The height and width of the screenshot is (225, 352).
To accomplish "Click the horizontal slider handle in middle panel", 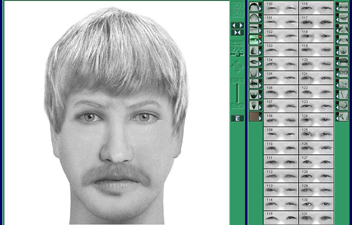I will coord(238,53).
